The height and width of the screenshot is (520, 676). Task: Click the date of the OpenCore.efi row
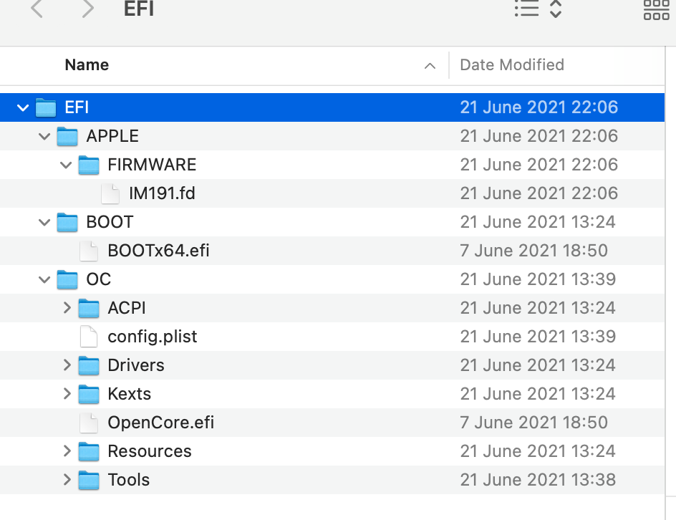pos(533,423)
